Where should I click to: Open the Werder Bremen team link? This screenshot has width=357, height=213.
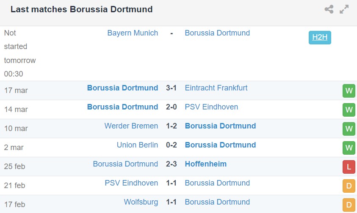pyautogui.click(x=131, y=126)
